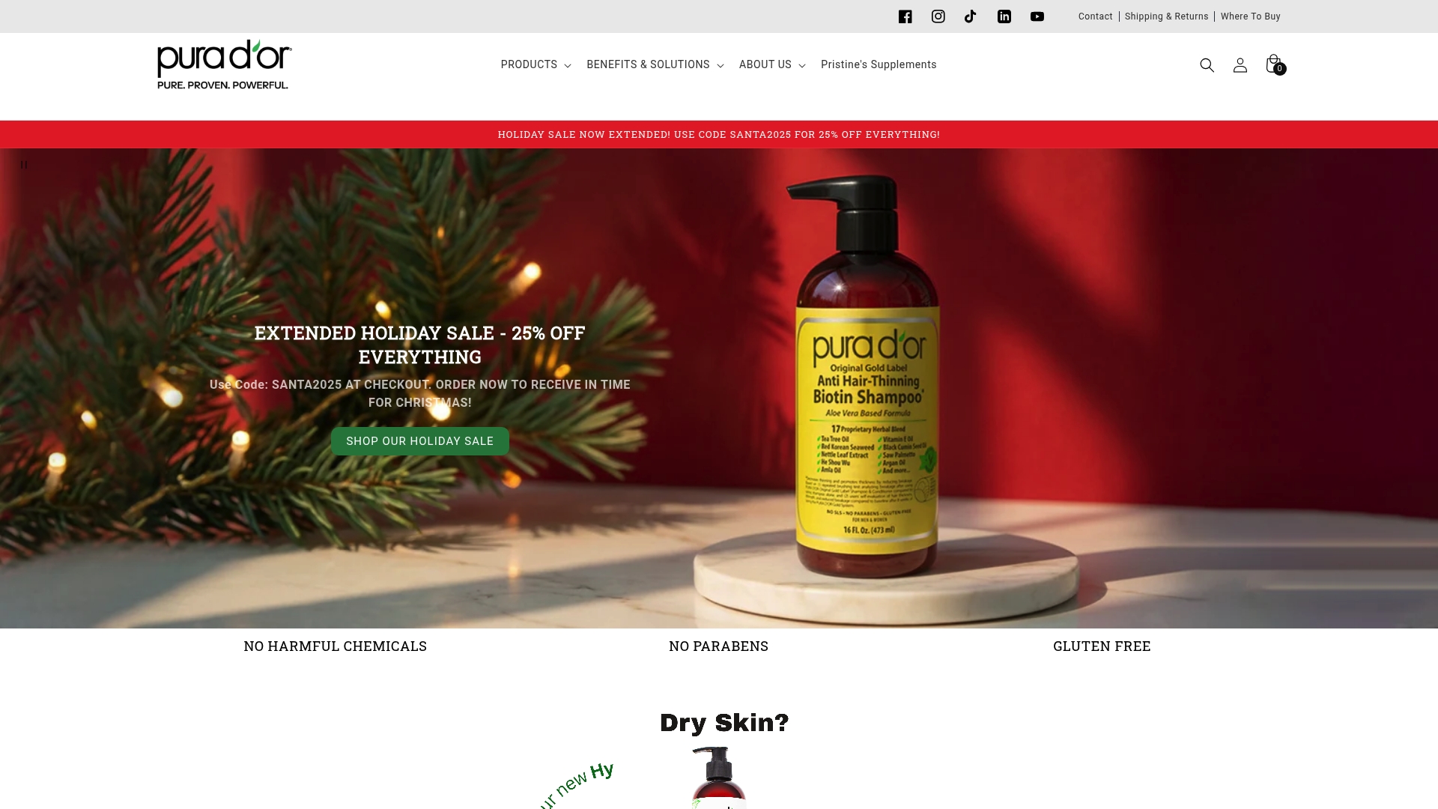Open Pristine's Supplements menu item
The height and width of the screenshot is (809, 1438).
point(878,64)
